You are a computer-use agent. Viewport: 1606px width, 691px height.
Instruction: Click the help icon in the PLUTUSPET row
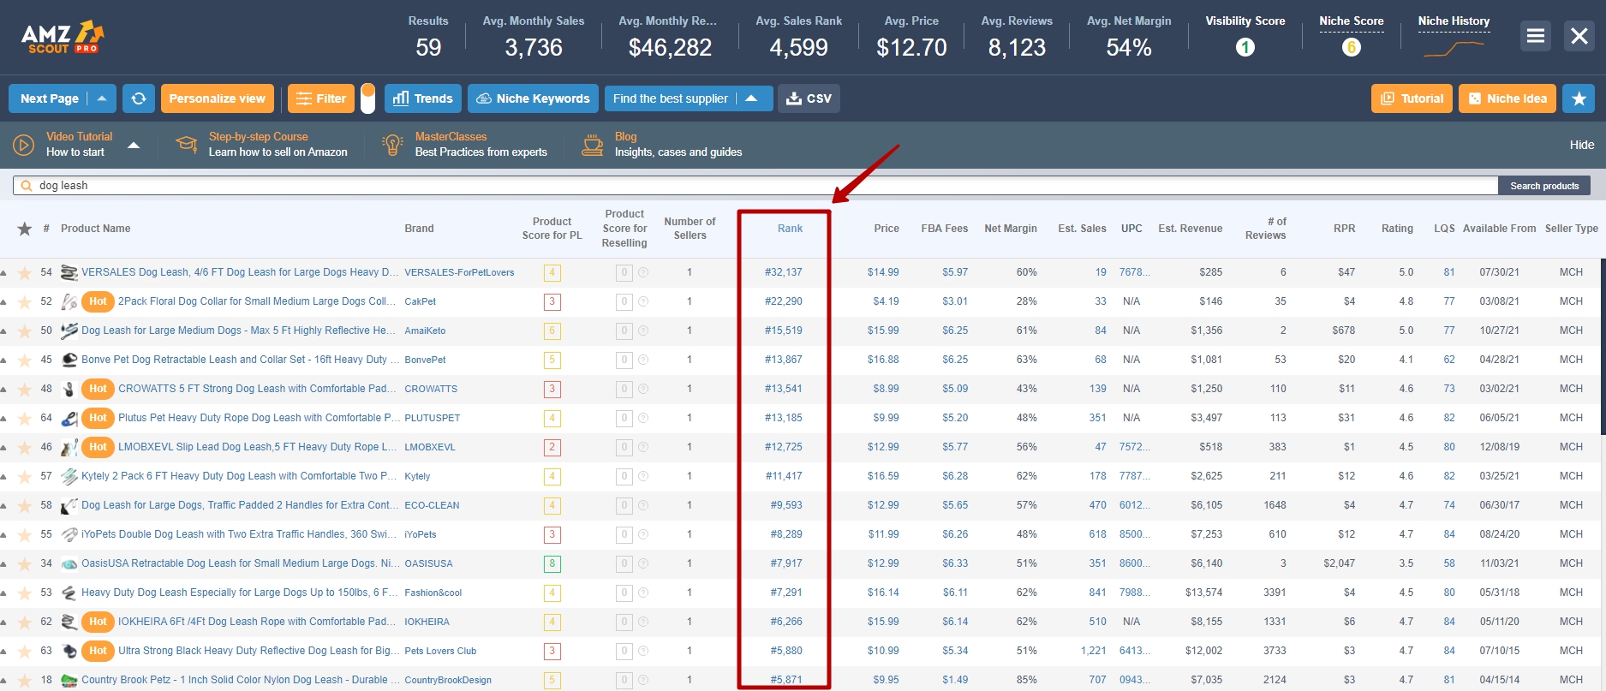(x=643, y=418)
